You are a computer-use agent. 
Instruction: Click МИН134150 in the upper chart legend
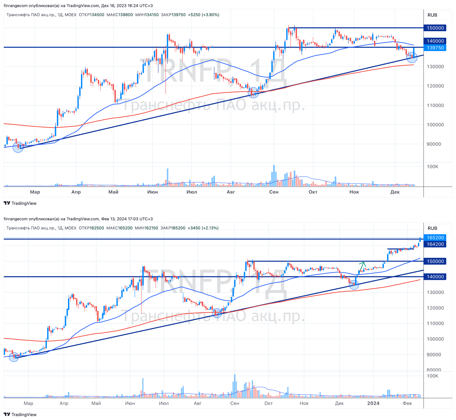point(147,15)
